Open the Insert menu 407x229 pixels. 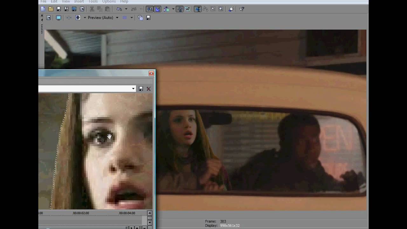coord(79,2)
